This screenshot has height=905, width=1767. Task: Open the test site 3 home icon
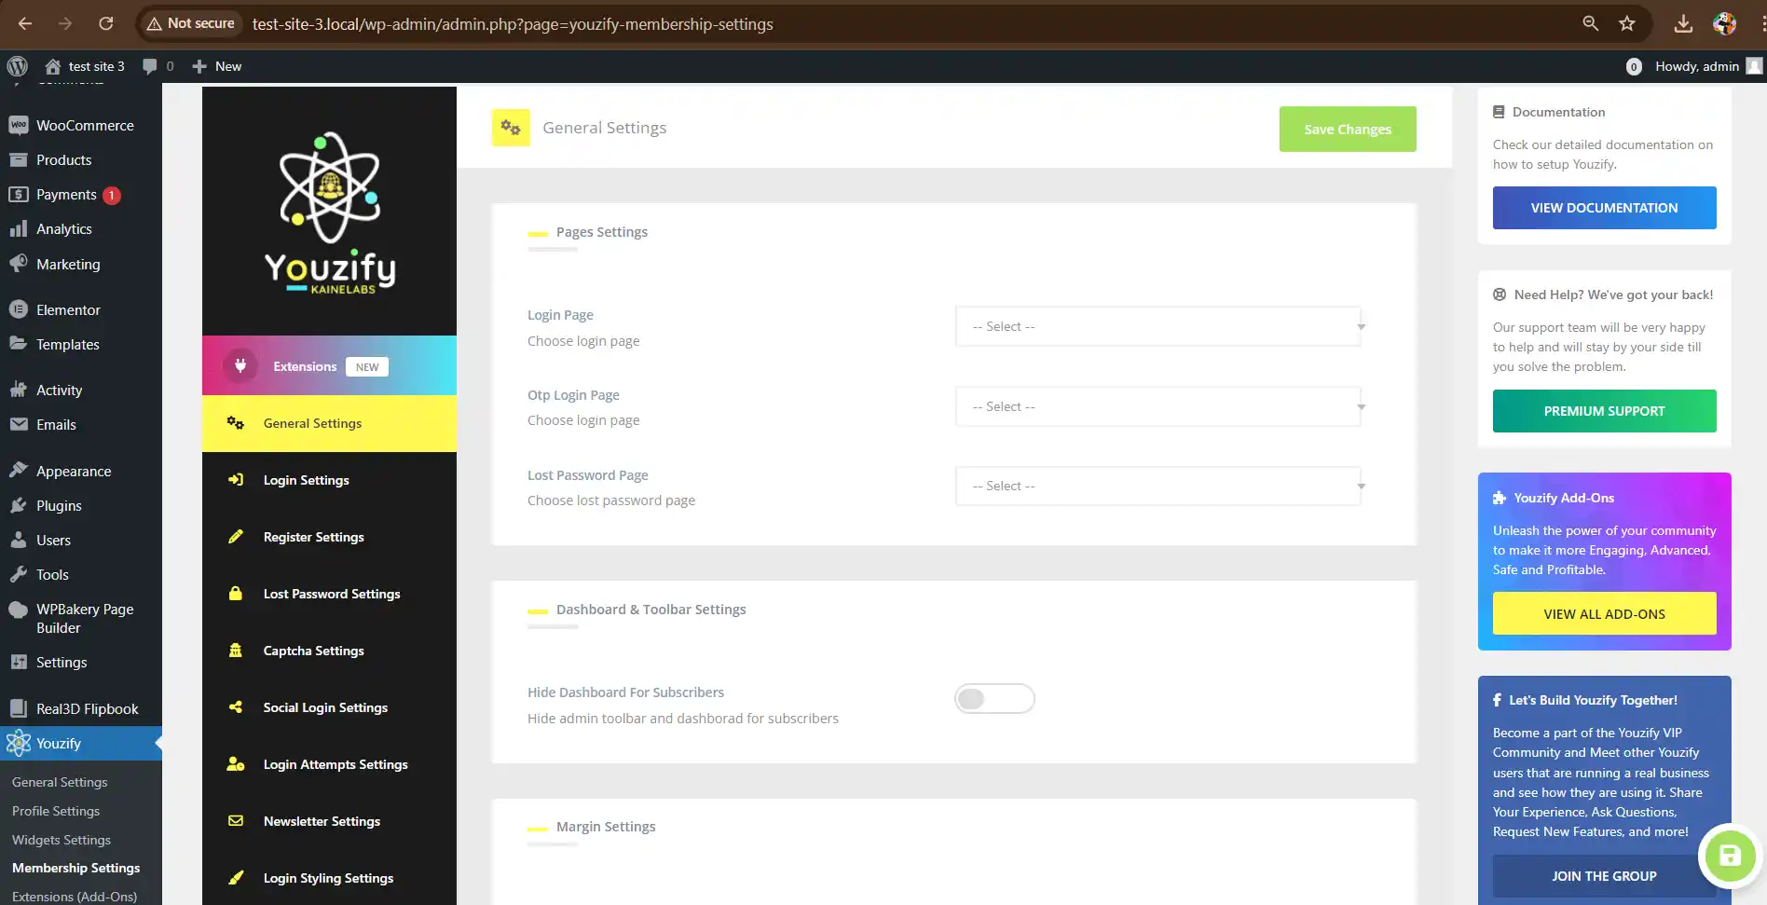(x=53, y=66)
